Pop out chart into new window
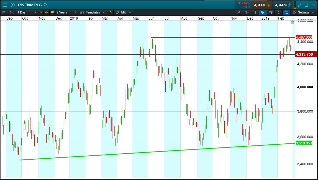Image resolution: width=318 pixels, height=180 pixels. [x=306, y=5]
